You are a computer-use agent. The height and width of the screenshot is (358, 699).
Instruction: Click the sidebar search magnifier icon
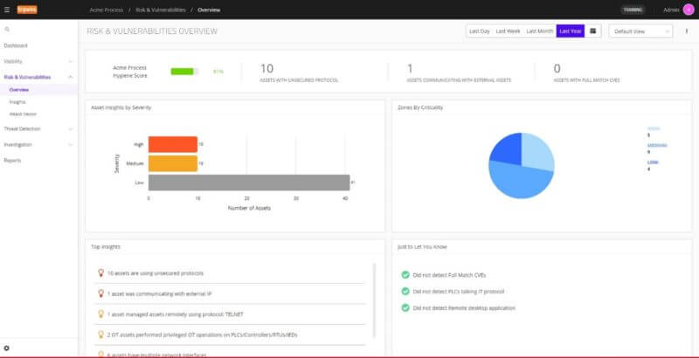click(7, 30)
